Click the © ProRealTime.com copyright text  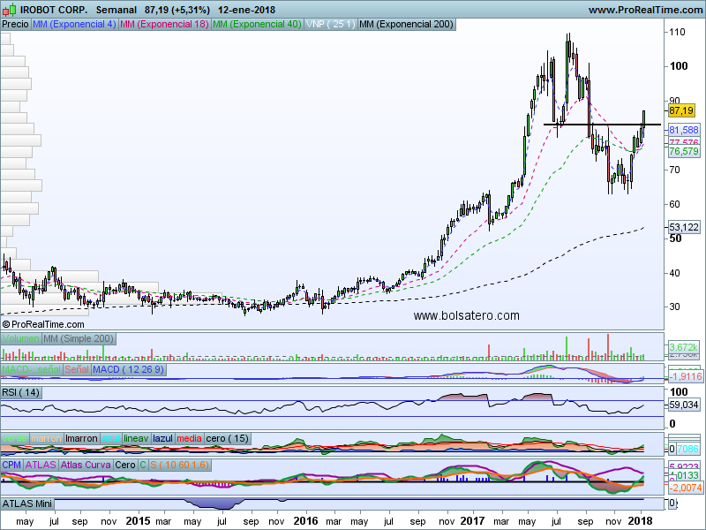tap(43, 324)
